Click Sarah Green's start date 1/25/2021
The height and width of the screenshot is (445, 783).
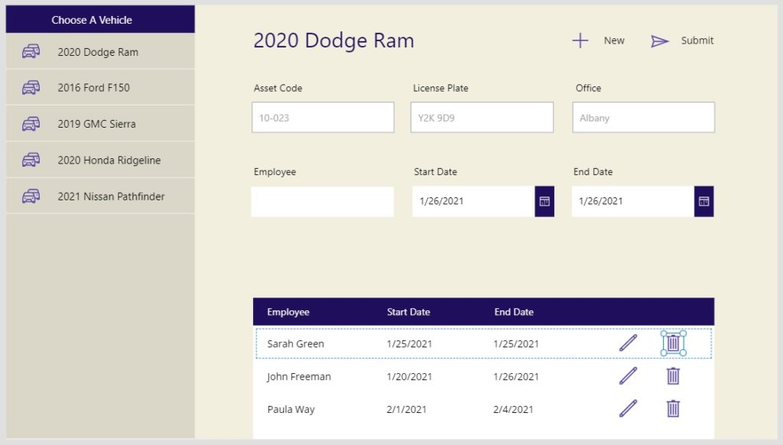pos(409,343)
